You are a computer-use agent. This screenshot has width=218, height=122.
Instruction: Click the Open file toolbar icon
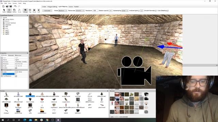click(x=7, y=6)
